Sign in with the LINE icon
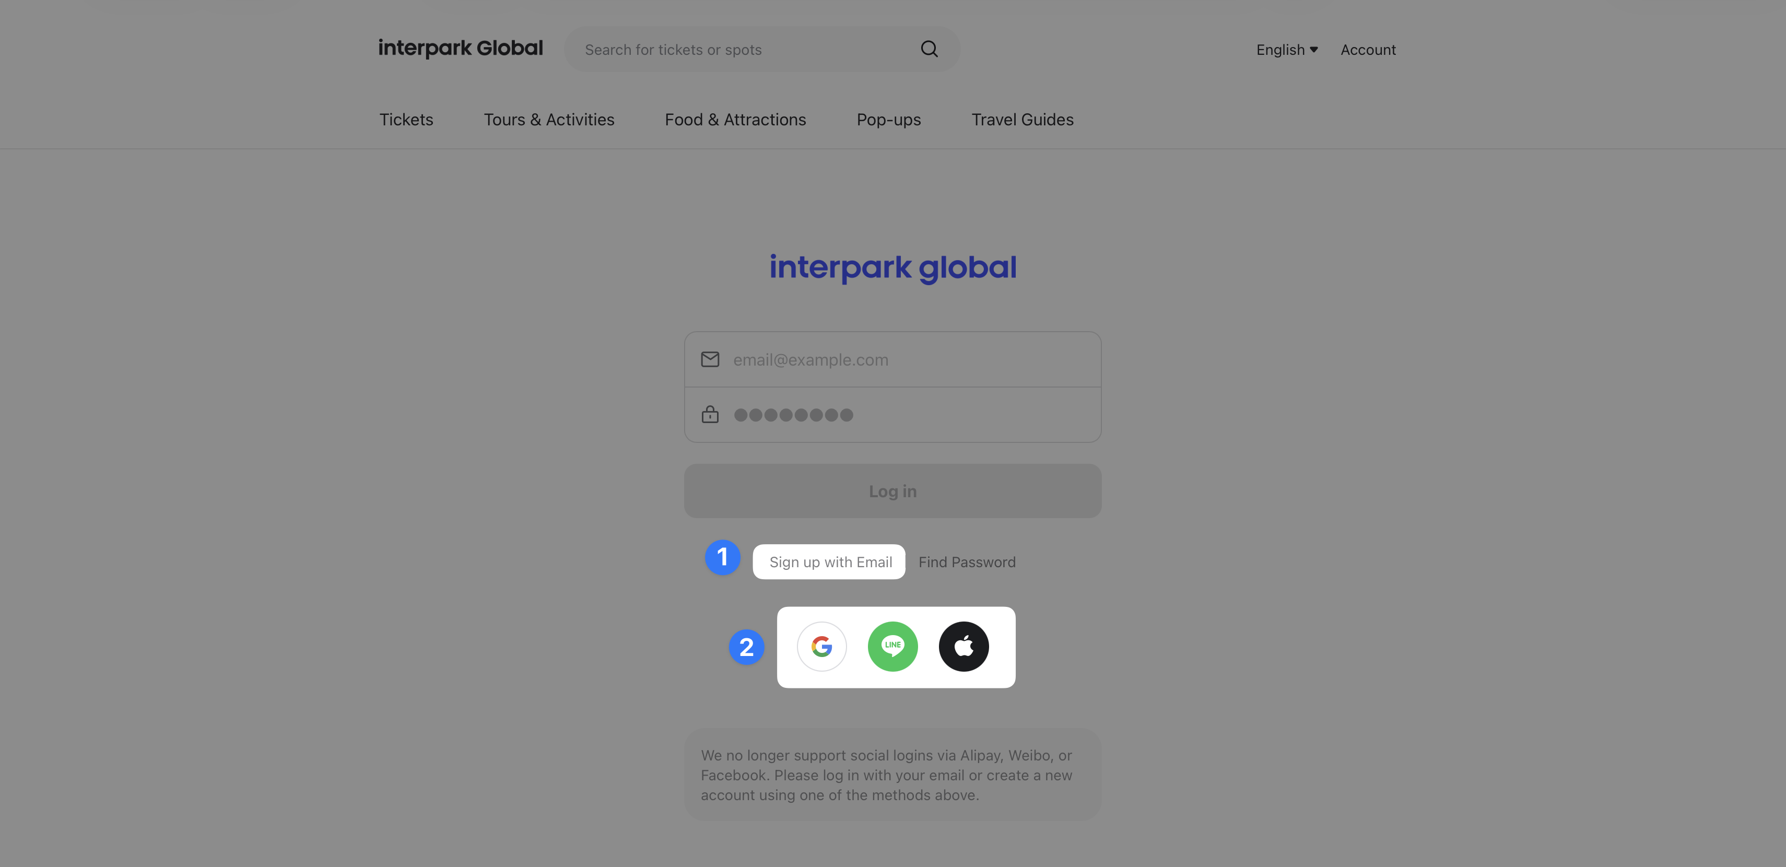The width and height of the screenshot is (1786, 867). (892, 647)
